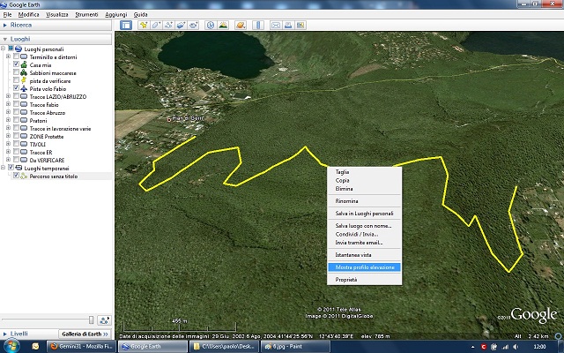Collapse the Luoghi panel

click(x=5, y=39)
